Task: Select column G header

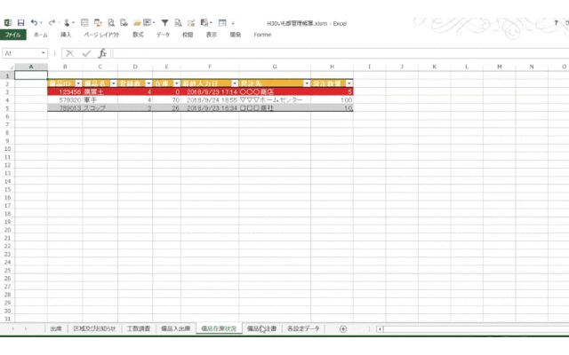Action: click(x=275, y=67)
